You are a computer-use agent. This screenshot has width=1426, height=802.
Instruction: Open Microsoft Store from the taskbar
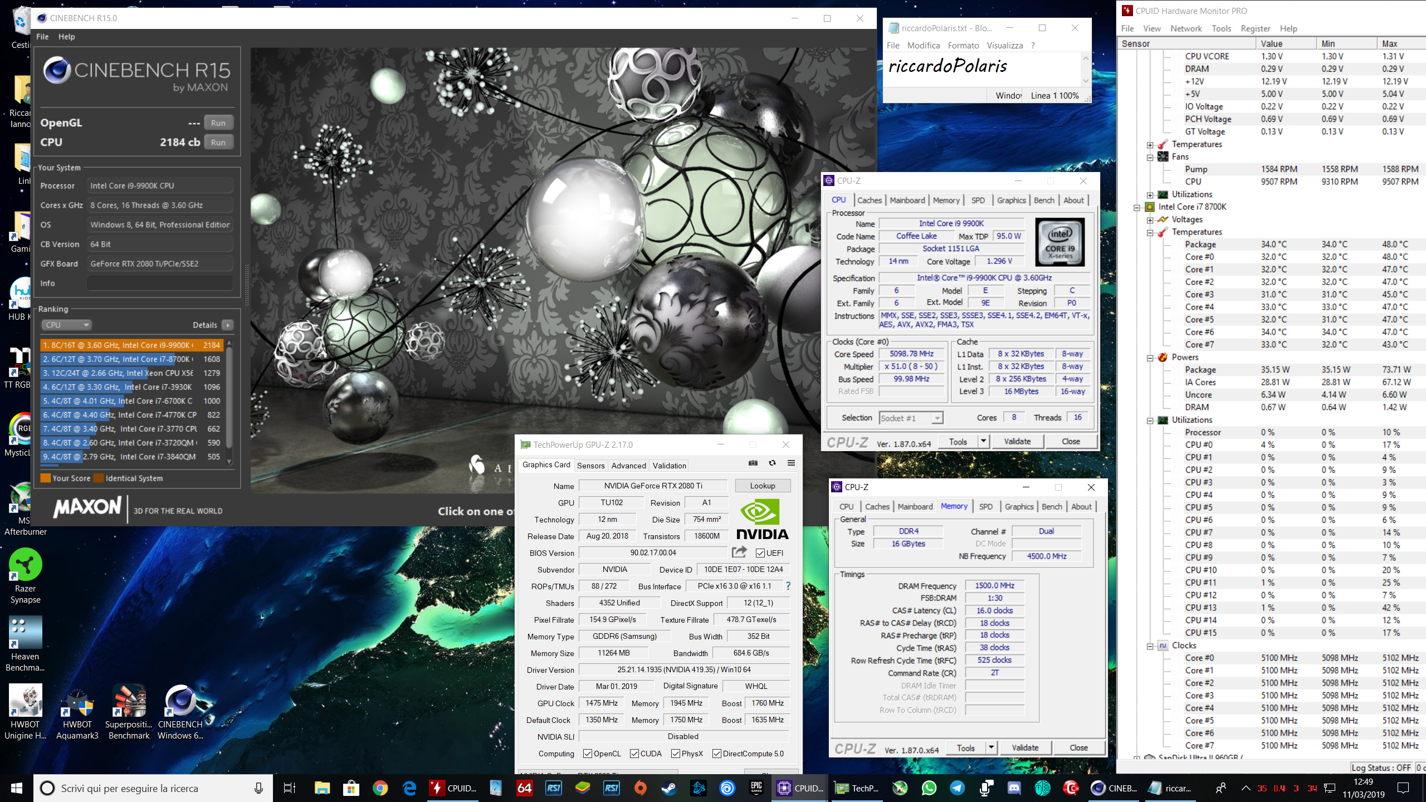tap(351, 788)
